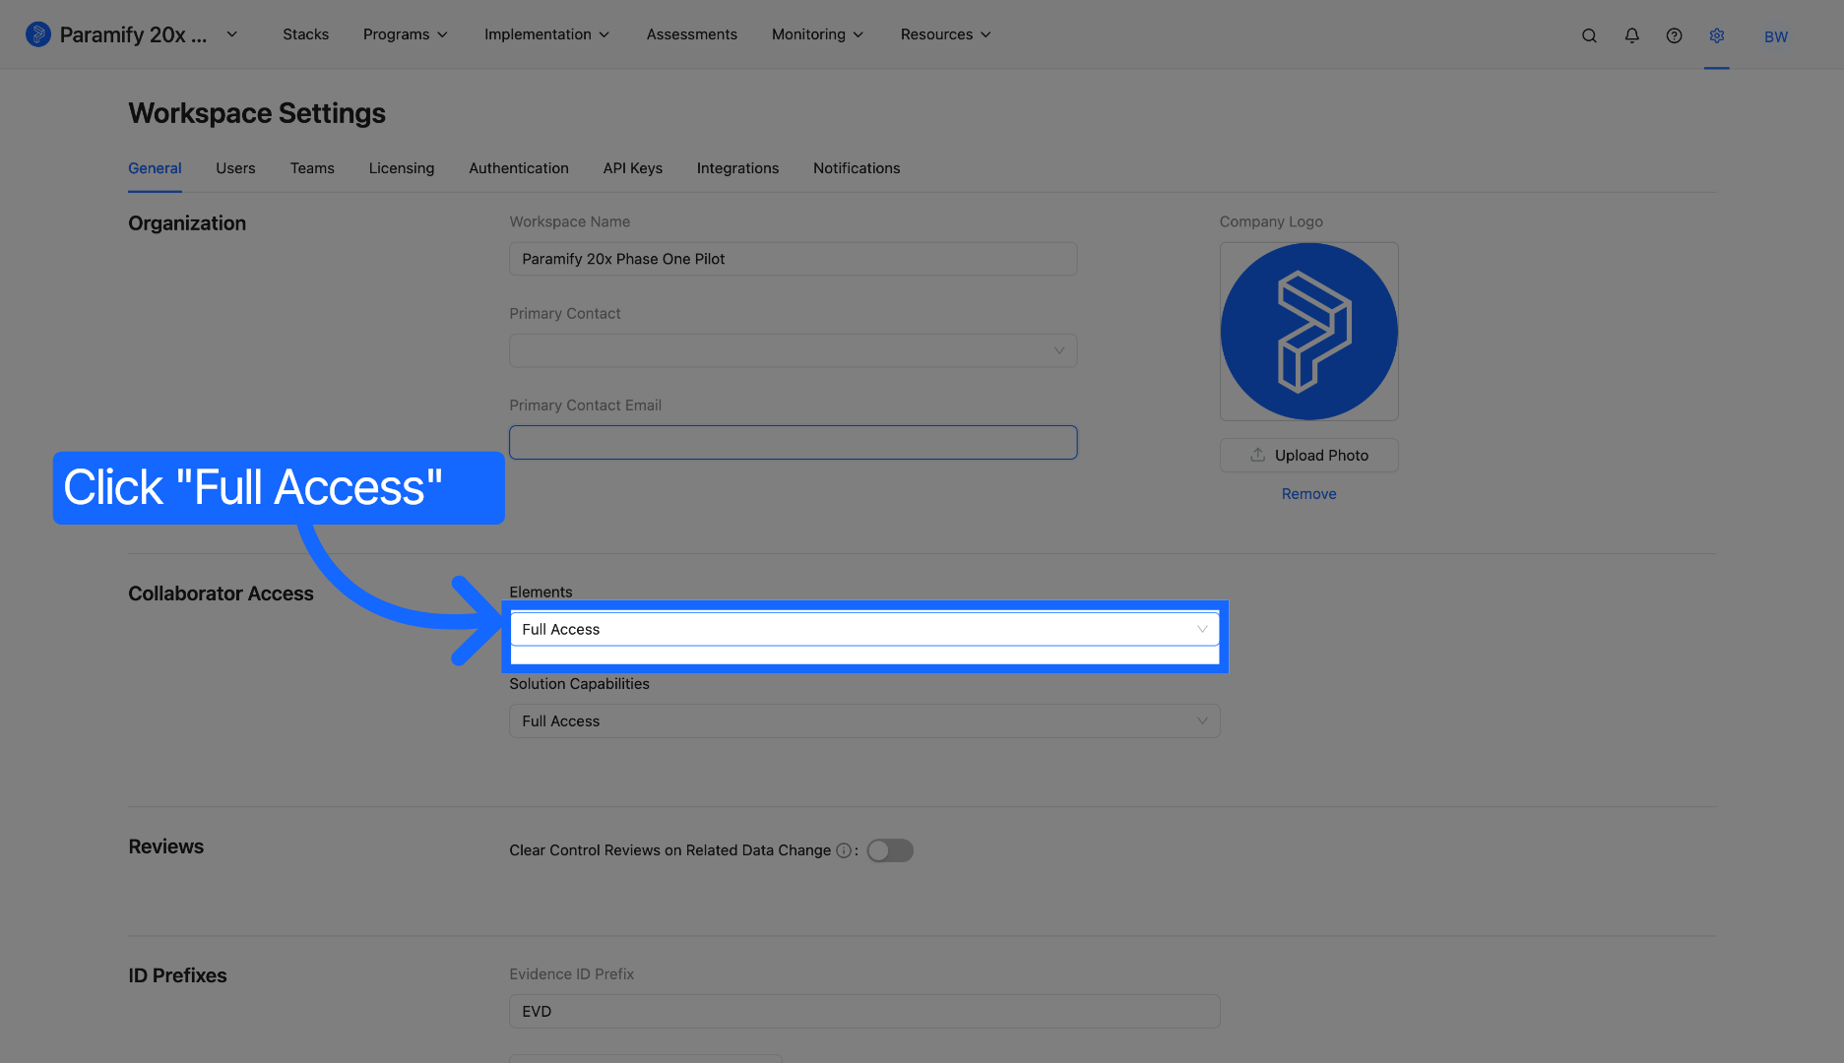
Task: Click the company logo thumbnail
Action: (x=1308, y=332)
